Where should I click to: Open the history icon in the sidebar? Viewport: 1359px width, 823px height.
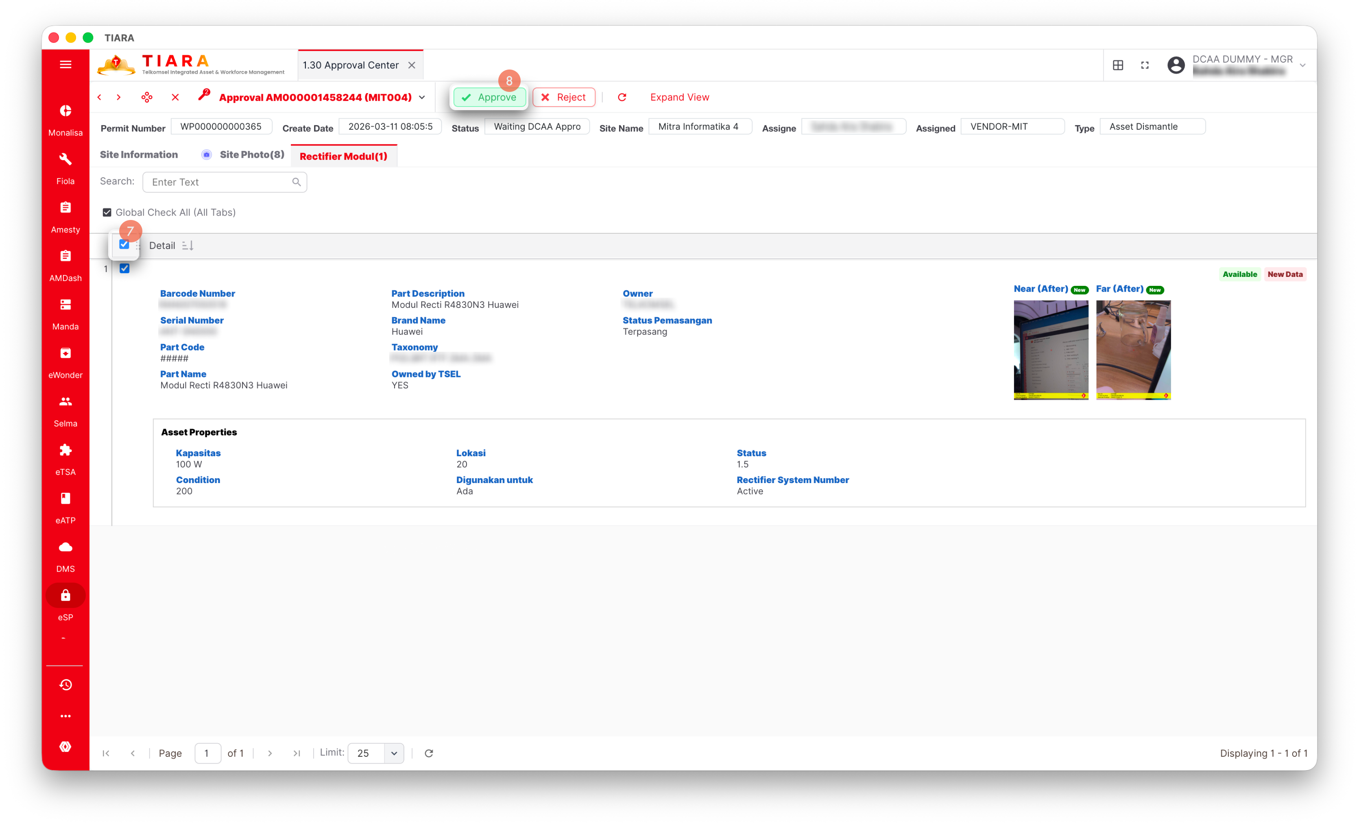pos(65,685)
